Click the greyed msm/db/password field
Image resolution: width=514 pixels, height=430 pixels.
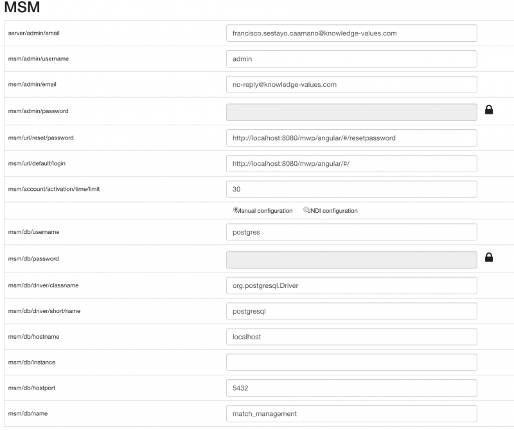coord(351,260)
